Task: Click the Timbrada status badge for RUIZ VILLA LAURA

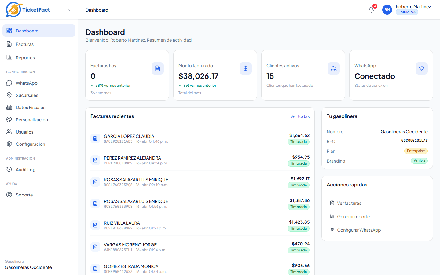Action: 299,228
